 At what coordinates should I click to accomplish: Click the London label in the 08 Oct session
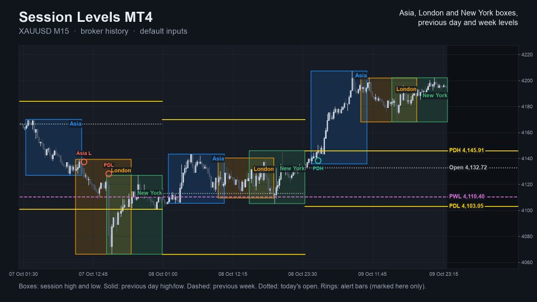click(263, 169)
